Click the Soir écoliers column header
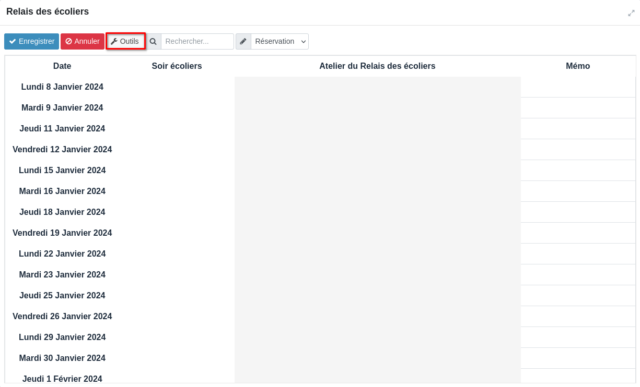 (x=177, y=66)
